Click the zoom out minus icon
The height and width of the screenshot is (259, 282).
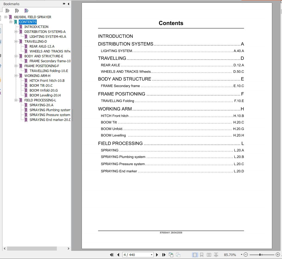coord(246,254)
